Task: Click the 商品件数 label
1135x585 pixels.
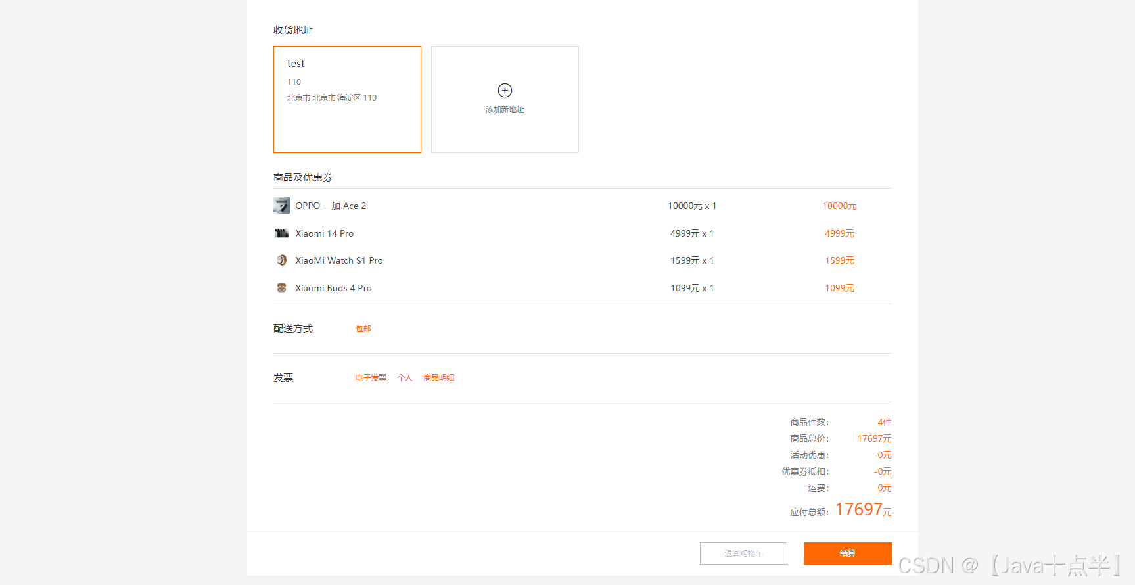Action: [x=810, y=422]
